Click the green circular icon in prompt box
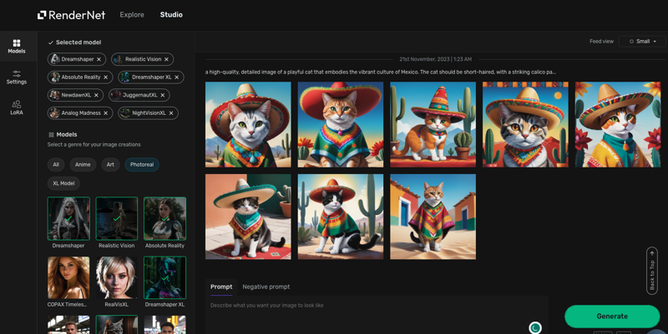 pos(535,327)
